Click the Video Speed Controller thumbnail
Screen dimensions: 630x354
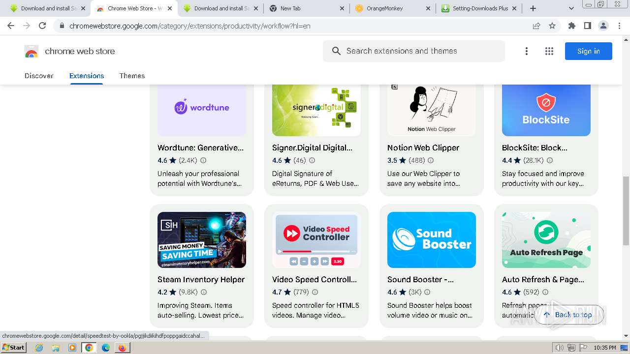click(316, 240)
